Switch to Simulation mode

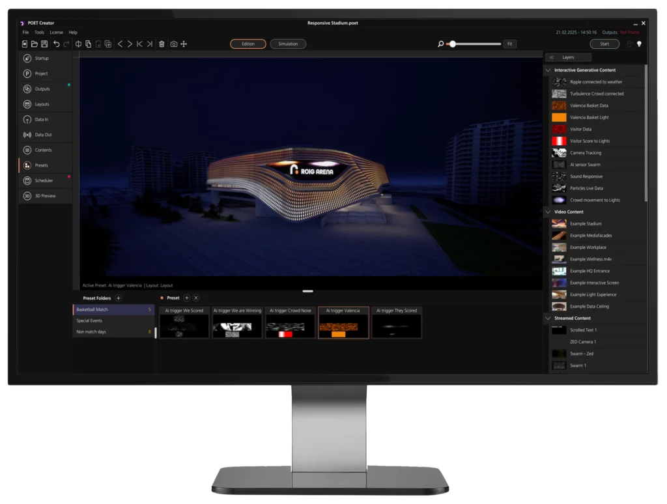288,44
